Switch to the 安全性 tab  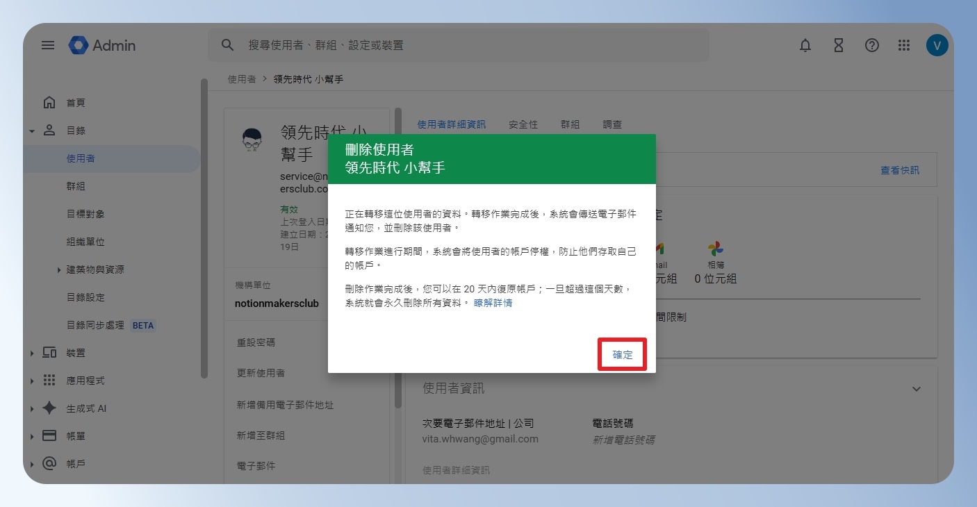tap(523, 124)
